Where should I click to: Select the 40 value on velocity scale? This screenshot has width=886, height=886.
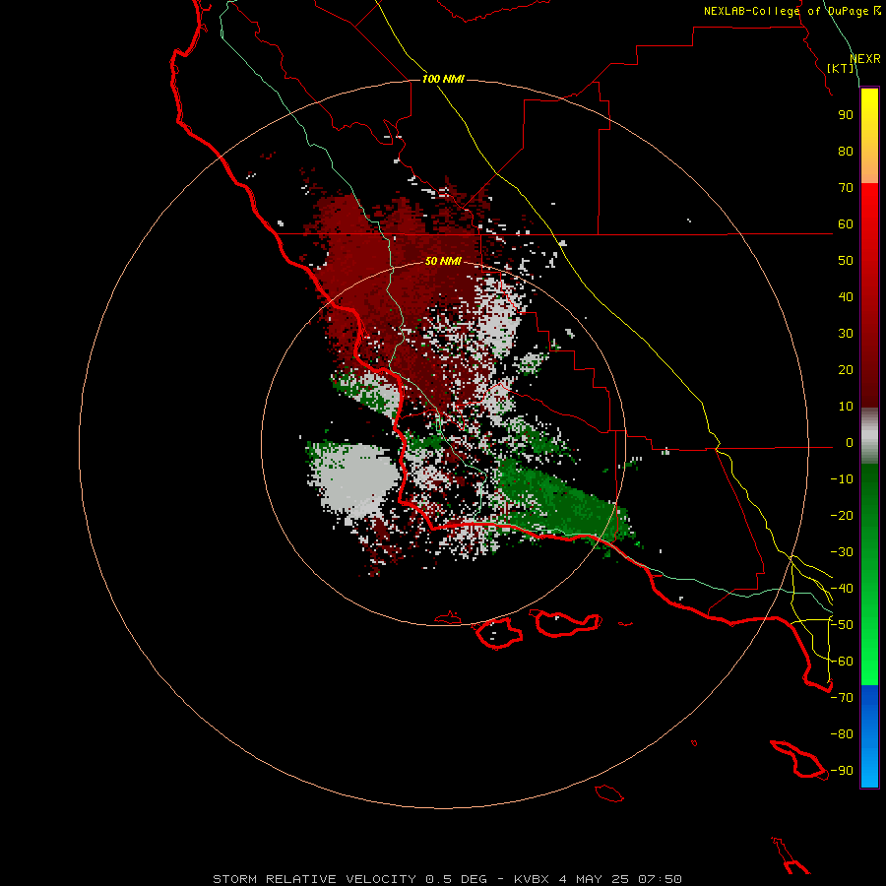click(846, 297)
